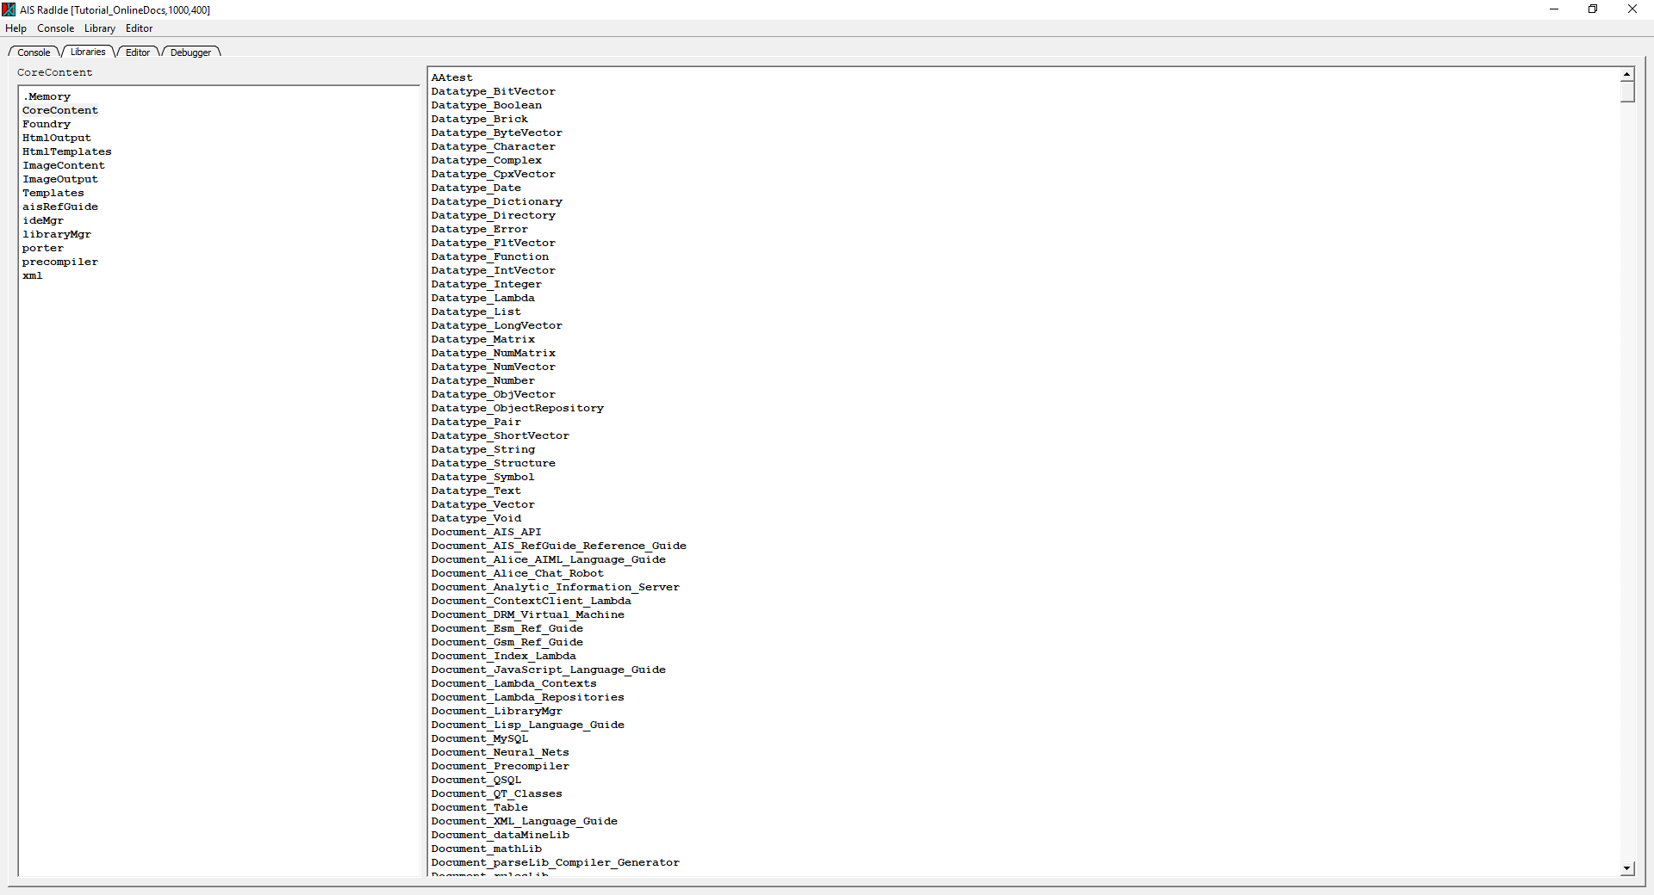
Task: Select Datatype_Void entry
Action: click(x=476, y=518)
